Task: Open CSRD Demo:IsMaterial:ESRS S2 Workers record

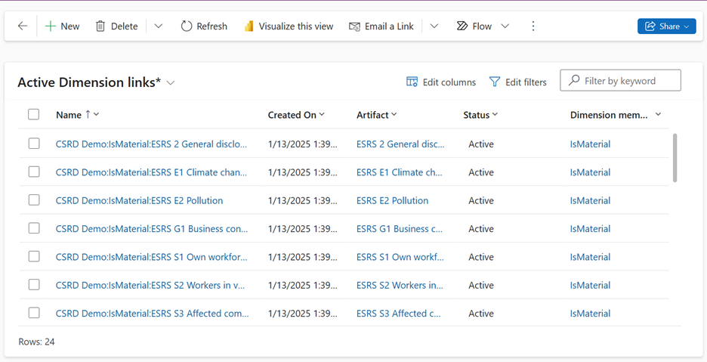Action: click(150, 285)
